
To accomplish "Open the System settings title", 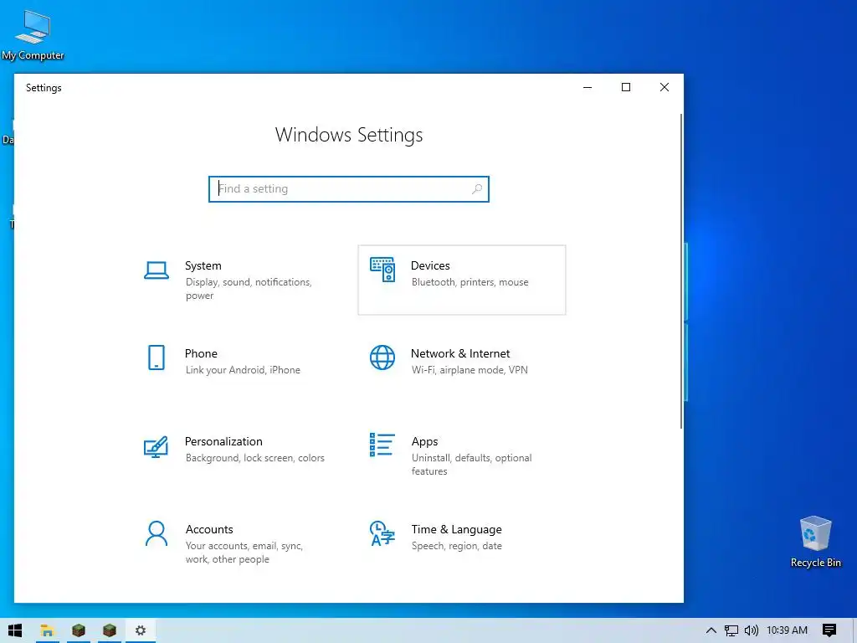I will 203,265.
